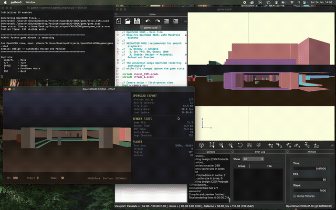
Task: Click the 'OpenSCAD DOOM - E1M1' window title
Action: (x=99, y=89)
